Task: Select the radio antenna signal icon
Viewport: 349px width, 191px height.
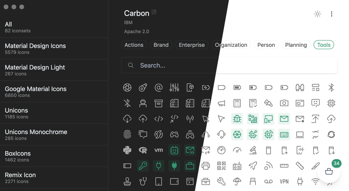Action: coord(190,119)
